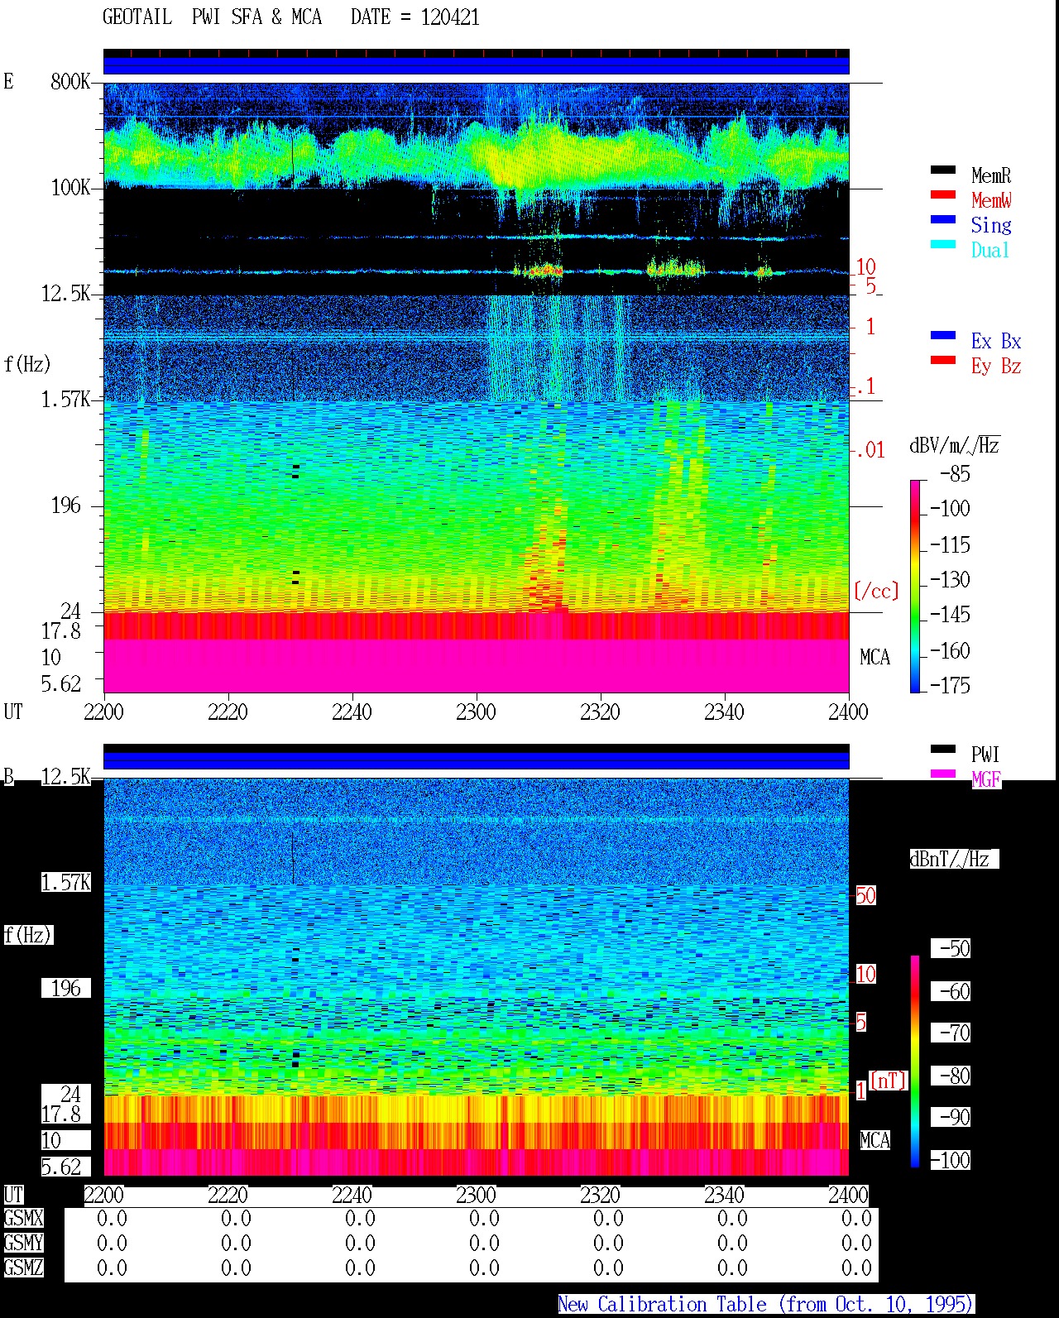Click the -130 color scale value
Viewport: 1059px width, 1318px height.
click(x=950, y=579)
